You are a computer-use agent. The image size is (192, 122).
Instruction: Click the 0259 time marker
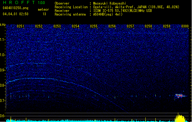pos(167,26)
